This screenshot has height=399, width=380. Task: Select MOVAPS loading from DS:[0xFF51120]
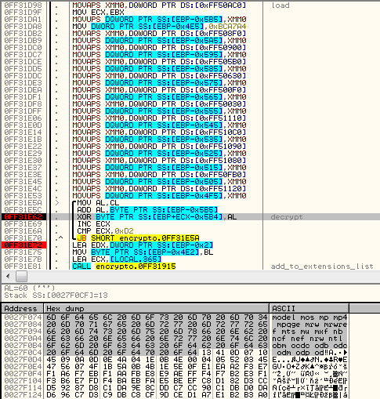point(159,189)
